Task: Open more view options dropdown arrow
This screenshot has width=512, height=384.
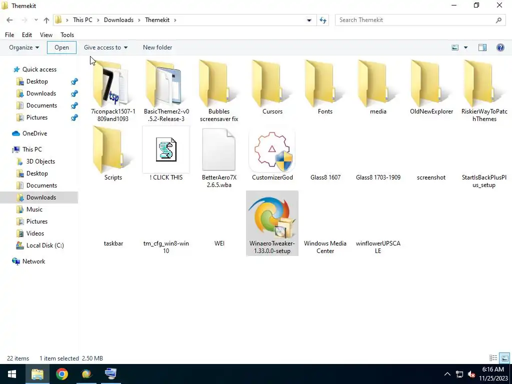Action: click(465, 47)
